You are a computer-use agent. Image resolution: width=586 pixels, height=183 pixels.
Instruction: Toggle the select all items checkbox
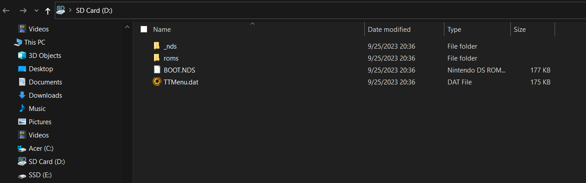pyautogui.click(x=143, y=30)
